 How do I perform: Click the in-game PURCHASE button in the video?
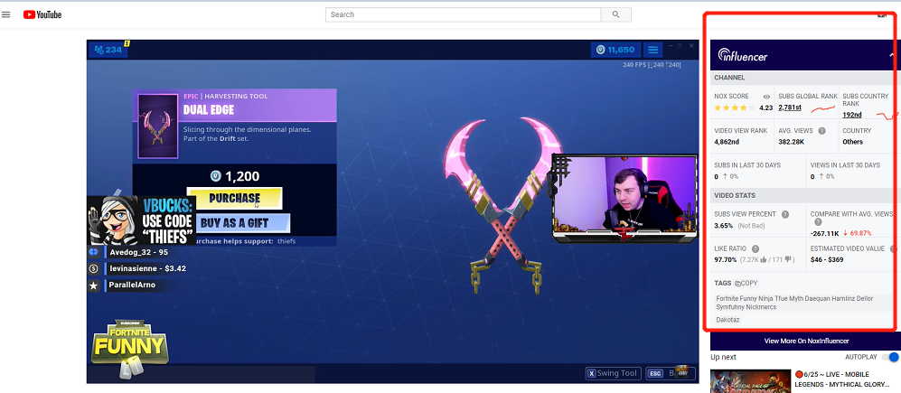point(234,198)
